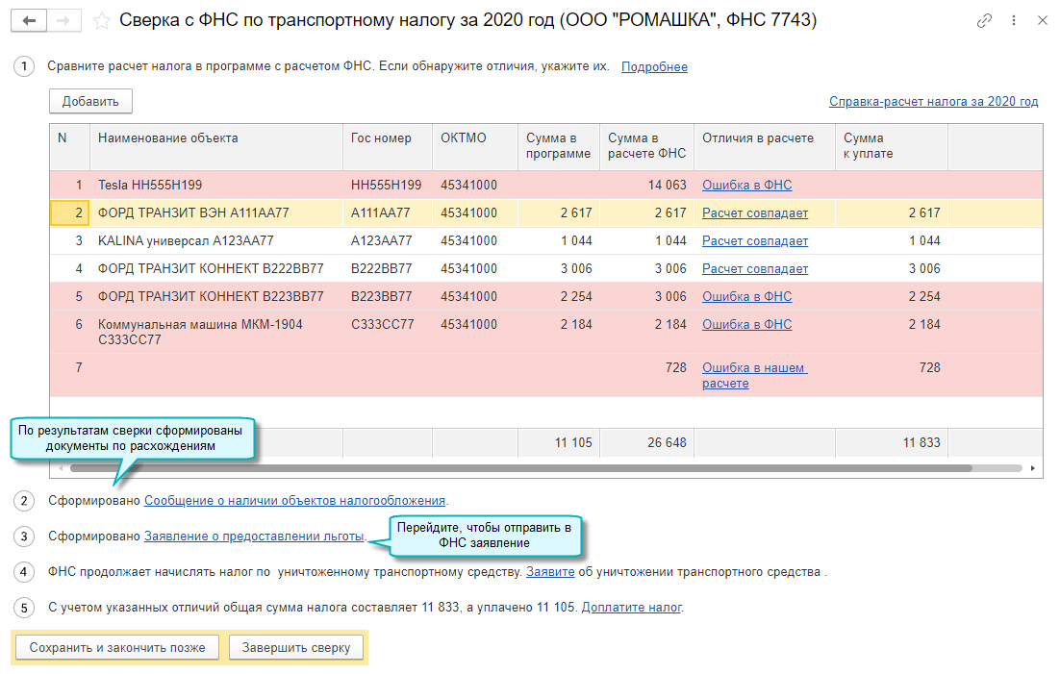Select ФОРД ТРАНЗИТ КОННЕКТ B222BB77 cell
The width and height of the screenshot is (1060, 674).
tap(216, 268)
